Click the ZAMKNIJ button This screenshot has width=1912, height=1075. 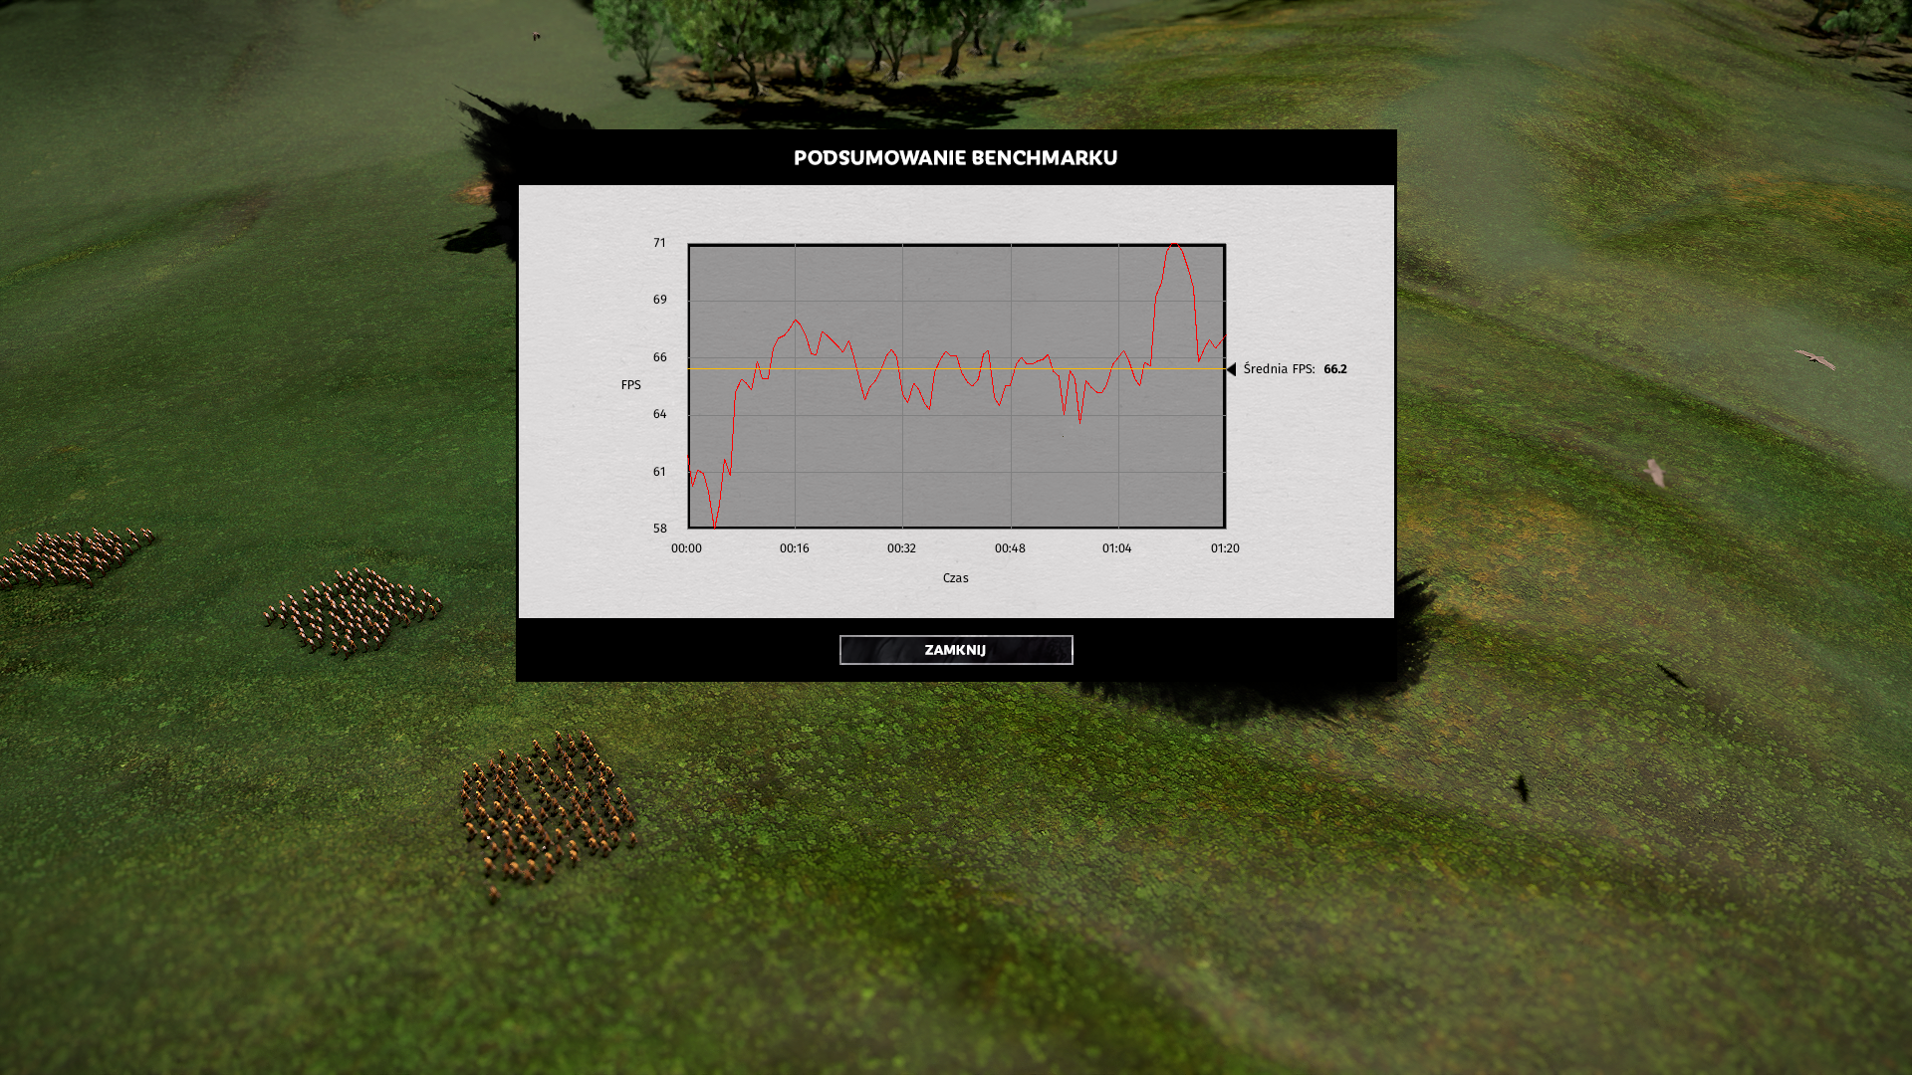click(955, 650)
